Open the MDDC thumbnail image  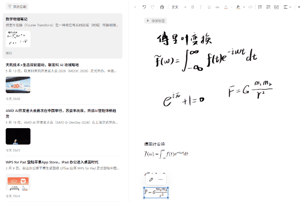point(18,85)
